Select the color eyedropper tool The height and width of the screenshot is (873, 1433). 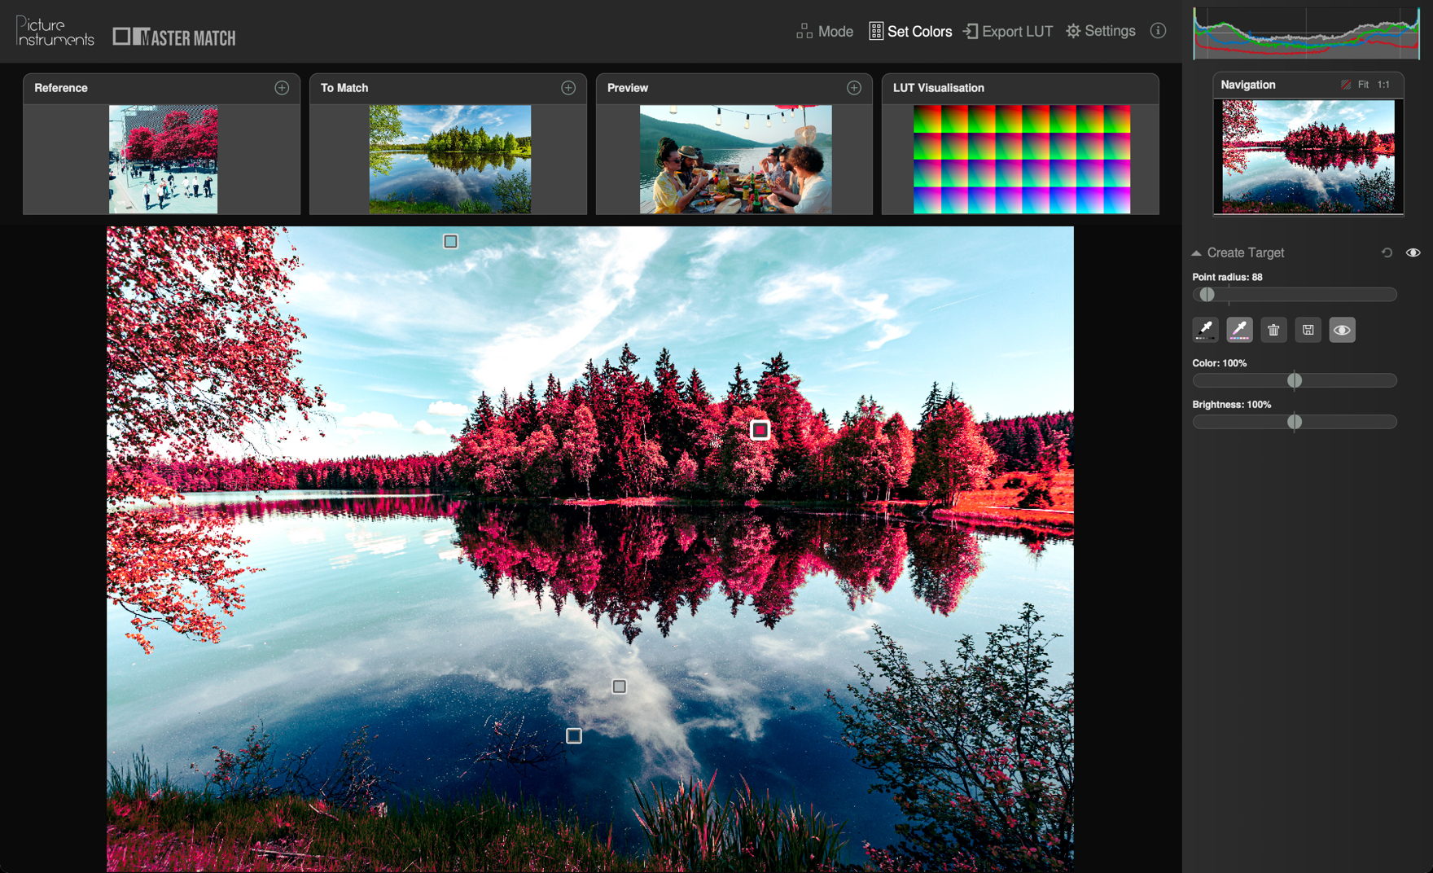click(x=1239, y=330)
